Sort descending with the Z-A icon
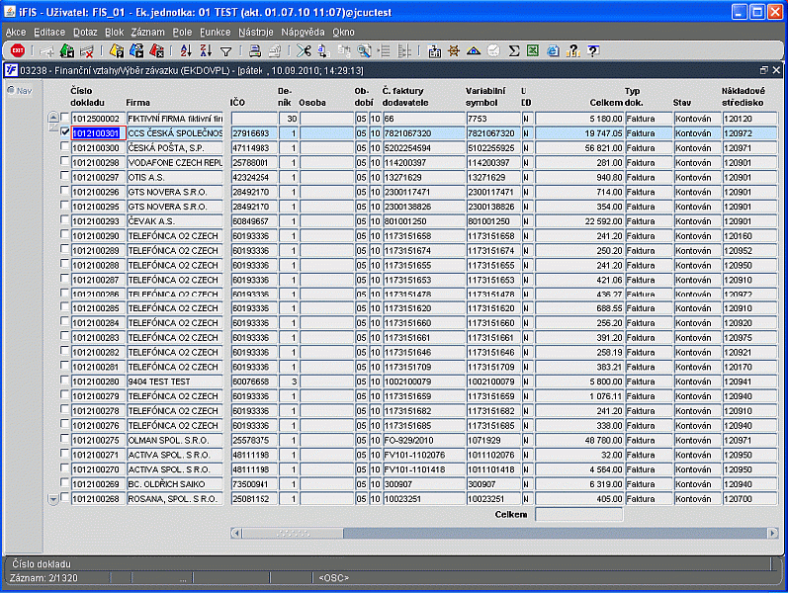The height and width of the screenshot is (593, 788). click(x=206, y=50)
